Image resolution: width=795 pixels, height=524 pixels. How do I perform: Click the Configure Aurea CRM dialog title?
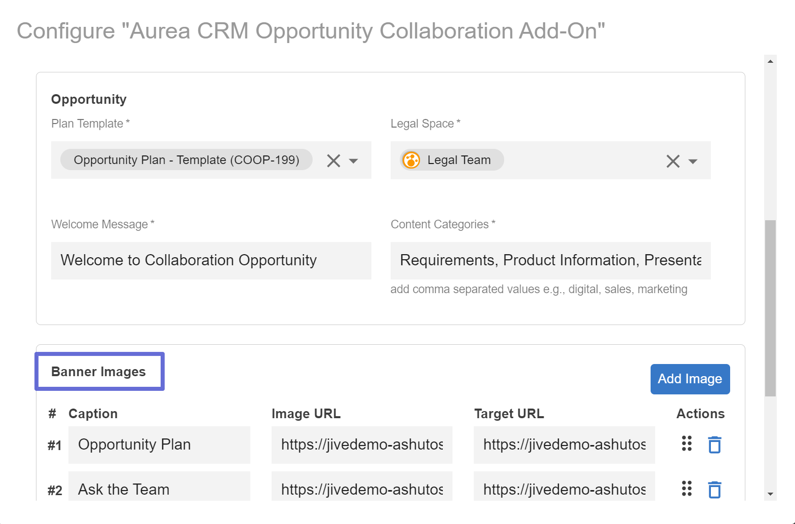click(311, 31)
